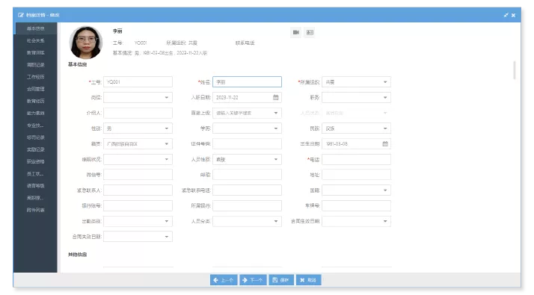The width and height of the screenshot is (534, 295).
Task: Go to next record with 下一个 button
Action: [253, 280]
